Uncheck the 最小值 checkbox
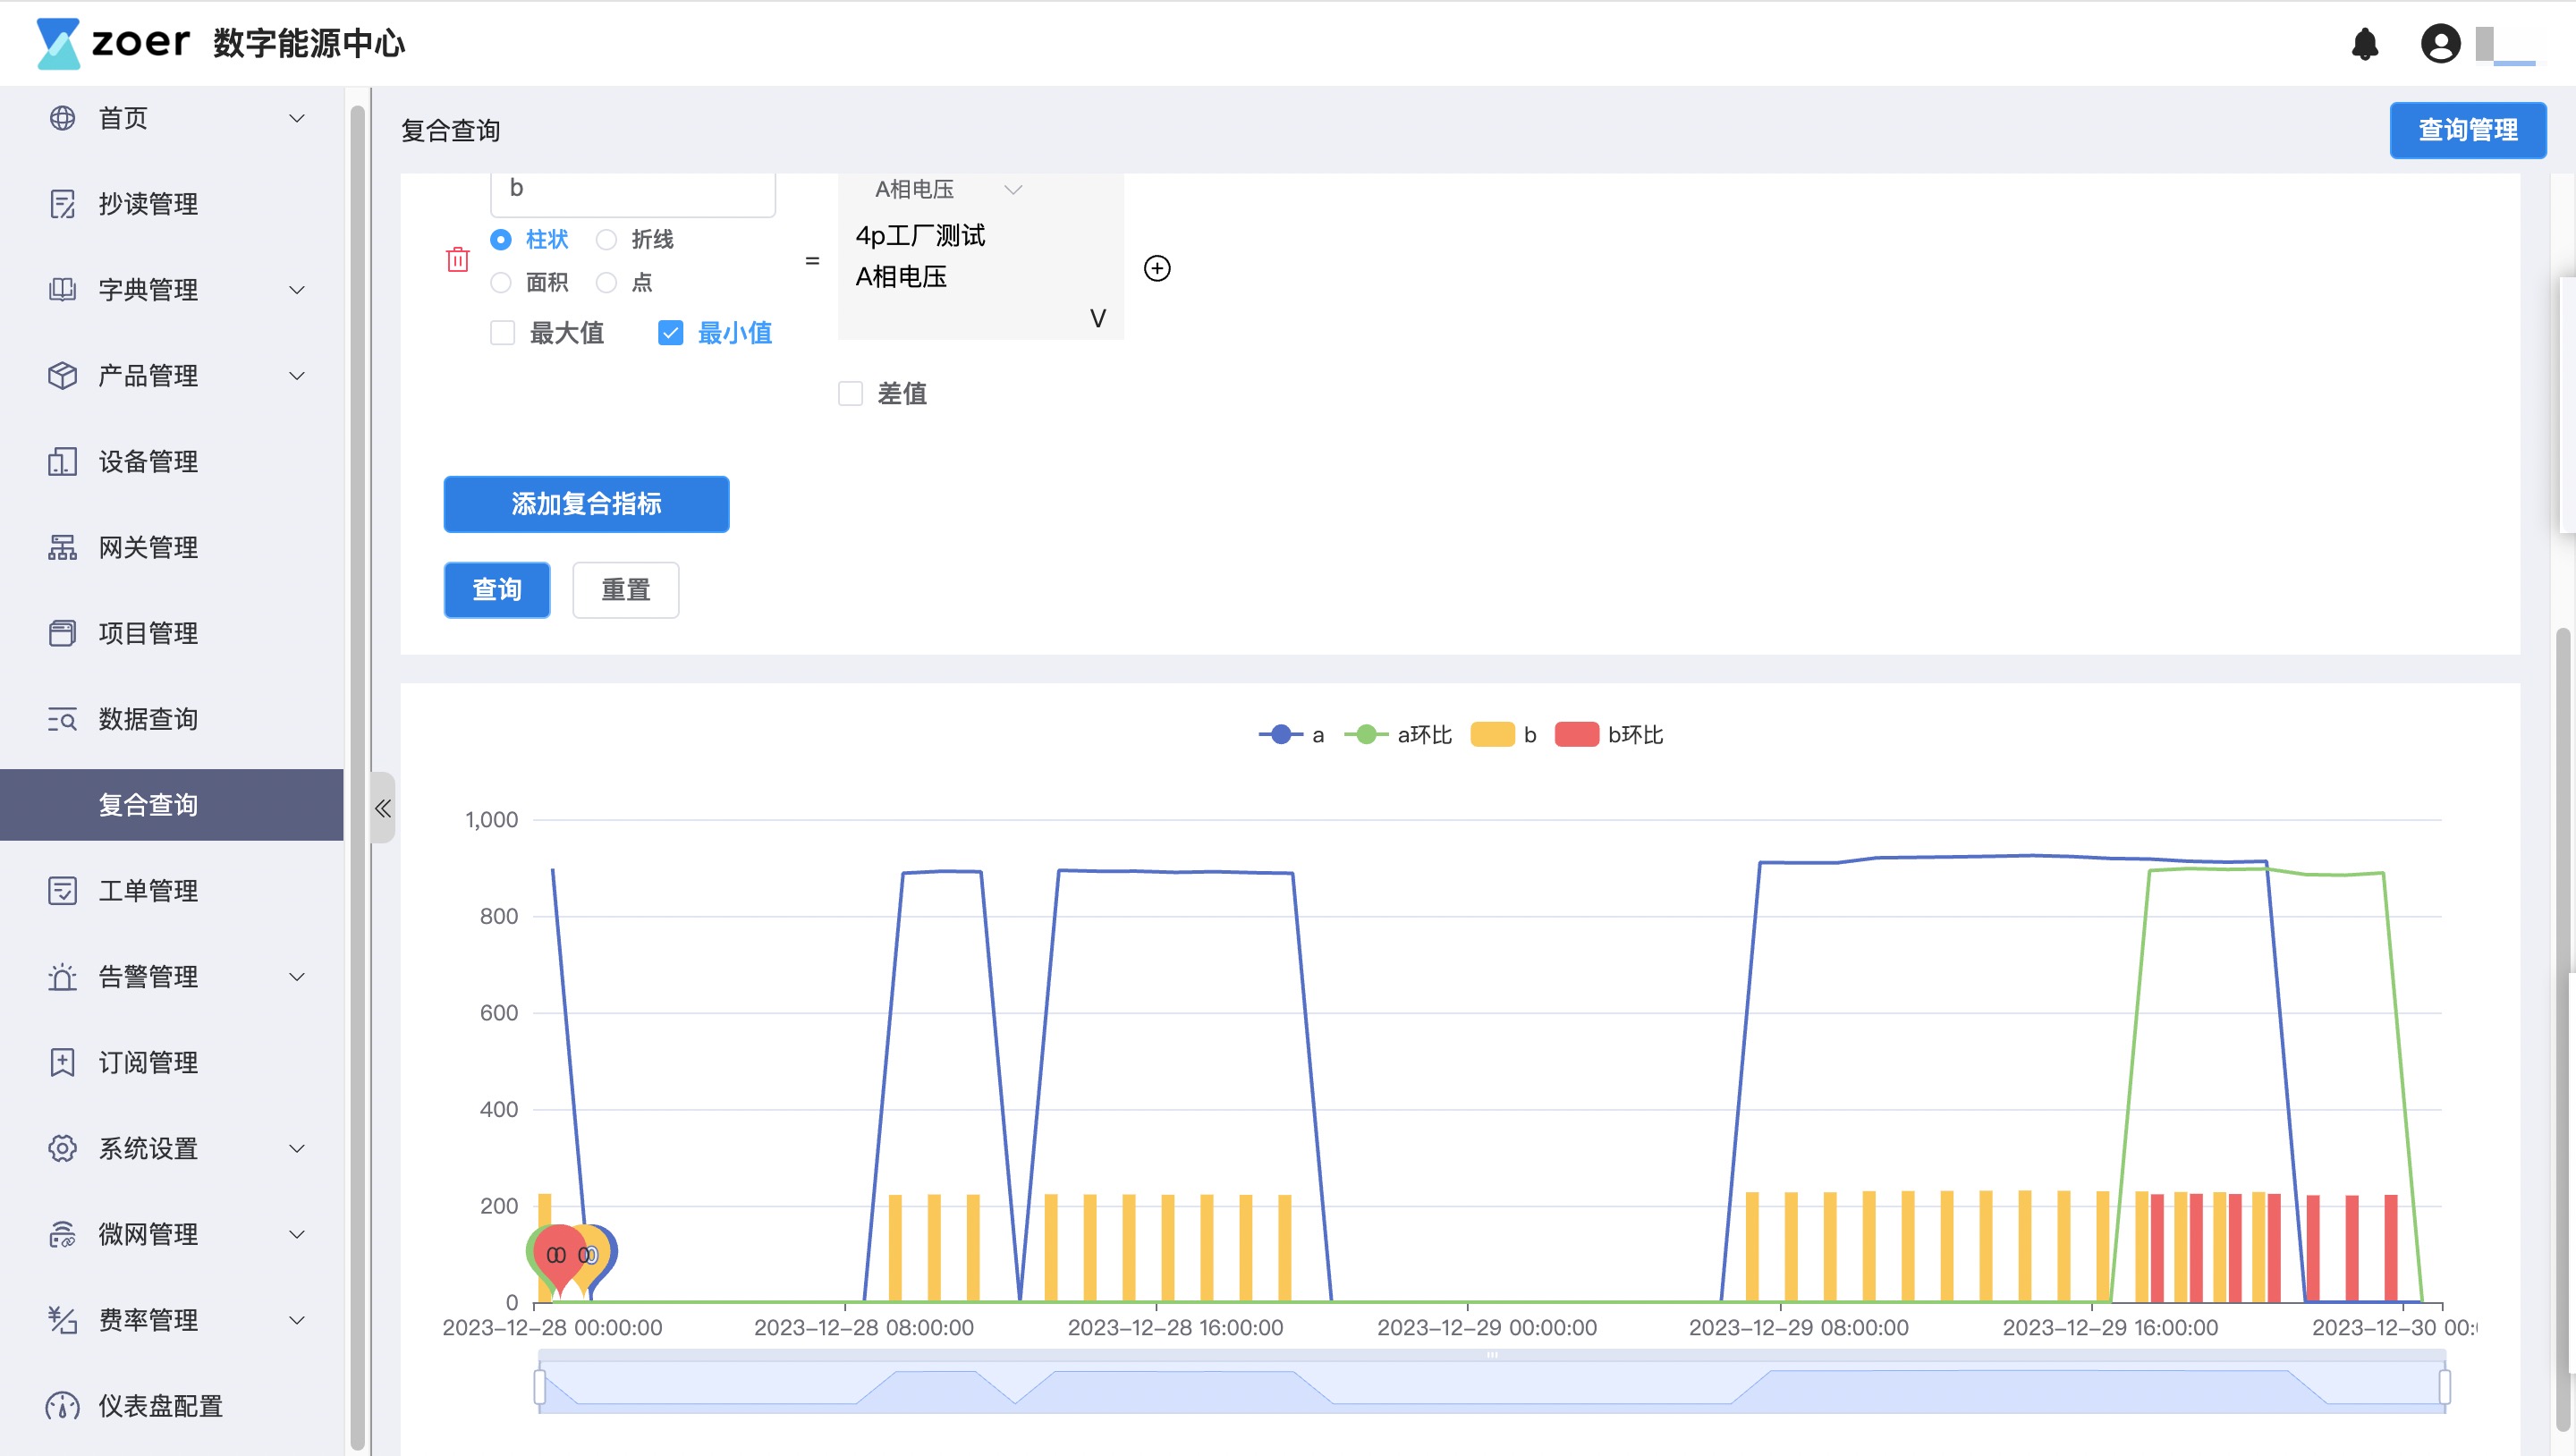 click(670, 333)
